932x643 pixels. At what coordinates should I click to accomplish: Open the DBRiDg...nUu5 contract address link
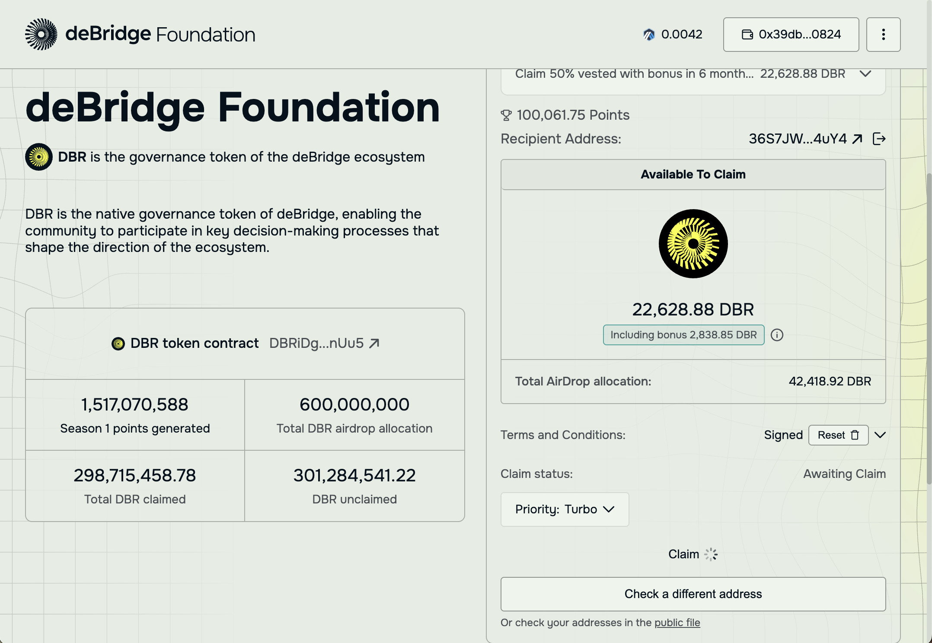pyautogui.click(x=316, y=343)
